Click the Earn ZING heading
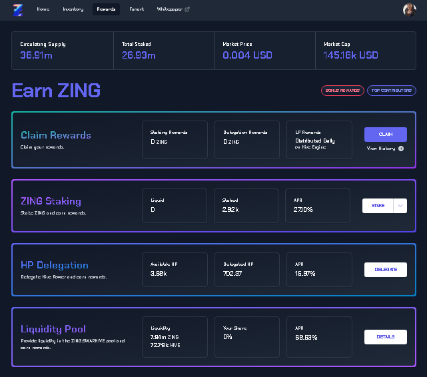This screenshot has width=427, height=377. pos(57,91)
